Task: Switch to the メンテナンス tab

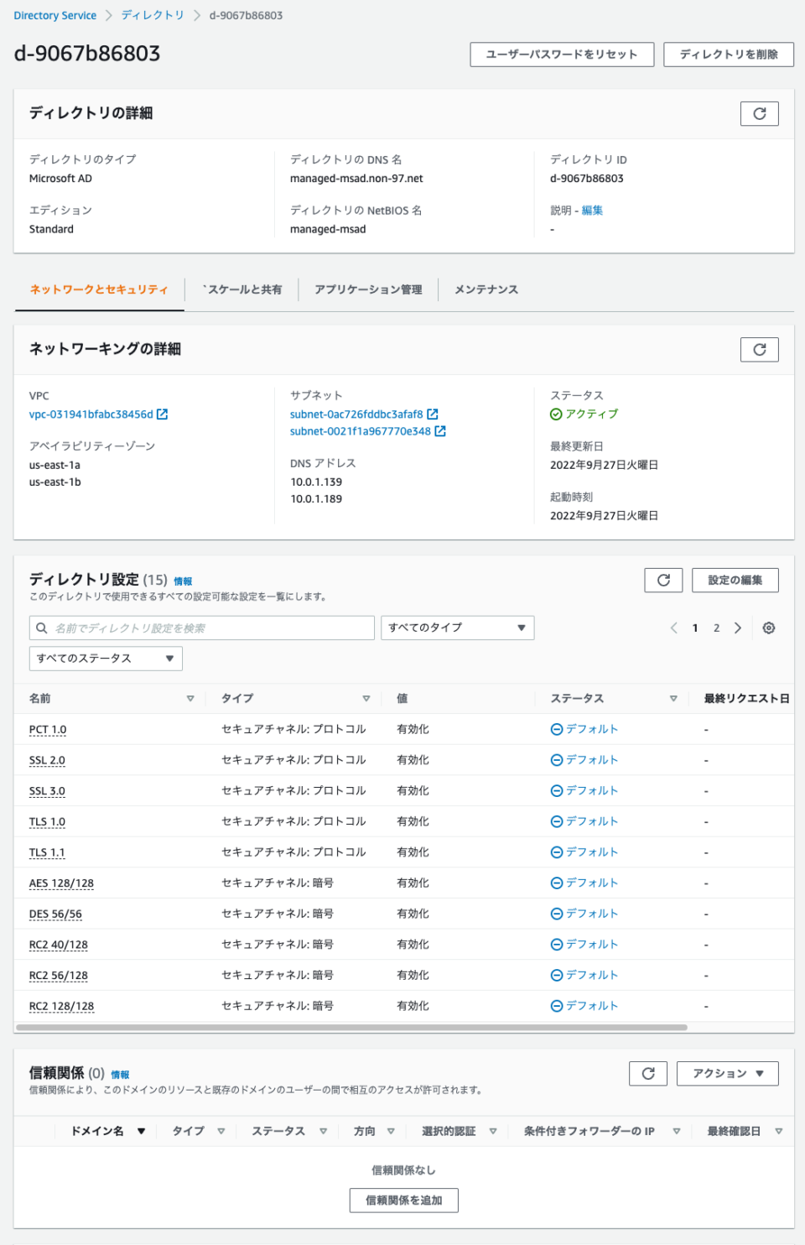Action: 486,289
